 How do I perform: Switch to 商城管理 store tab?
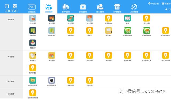(117, 8)
